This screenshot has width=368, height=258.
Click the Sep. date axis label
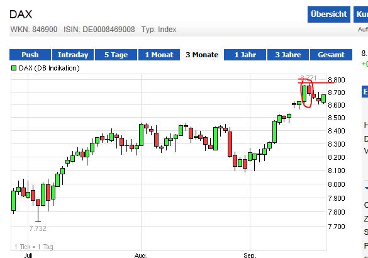(x=250, y=255)
